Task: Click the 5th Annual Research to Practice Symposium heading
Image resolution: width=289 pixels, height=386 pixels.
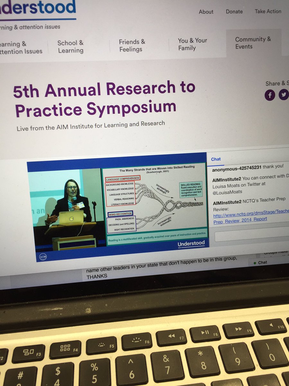Action: tap(104, 98)
